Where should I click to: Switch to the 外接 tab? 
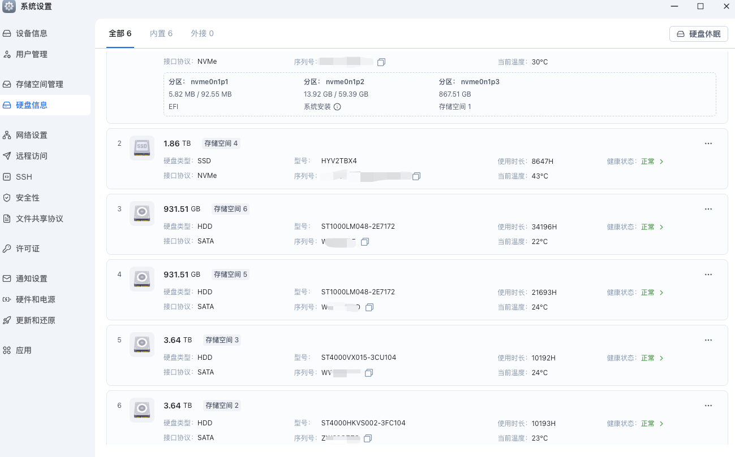tap(201, 33)
